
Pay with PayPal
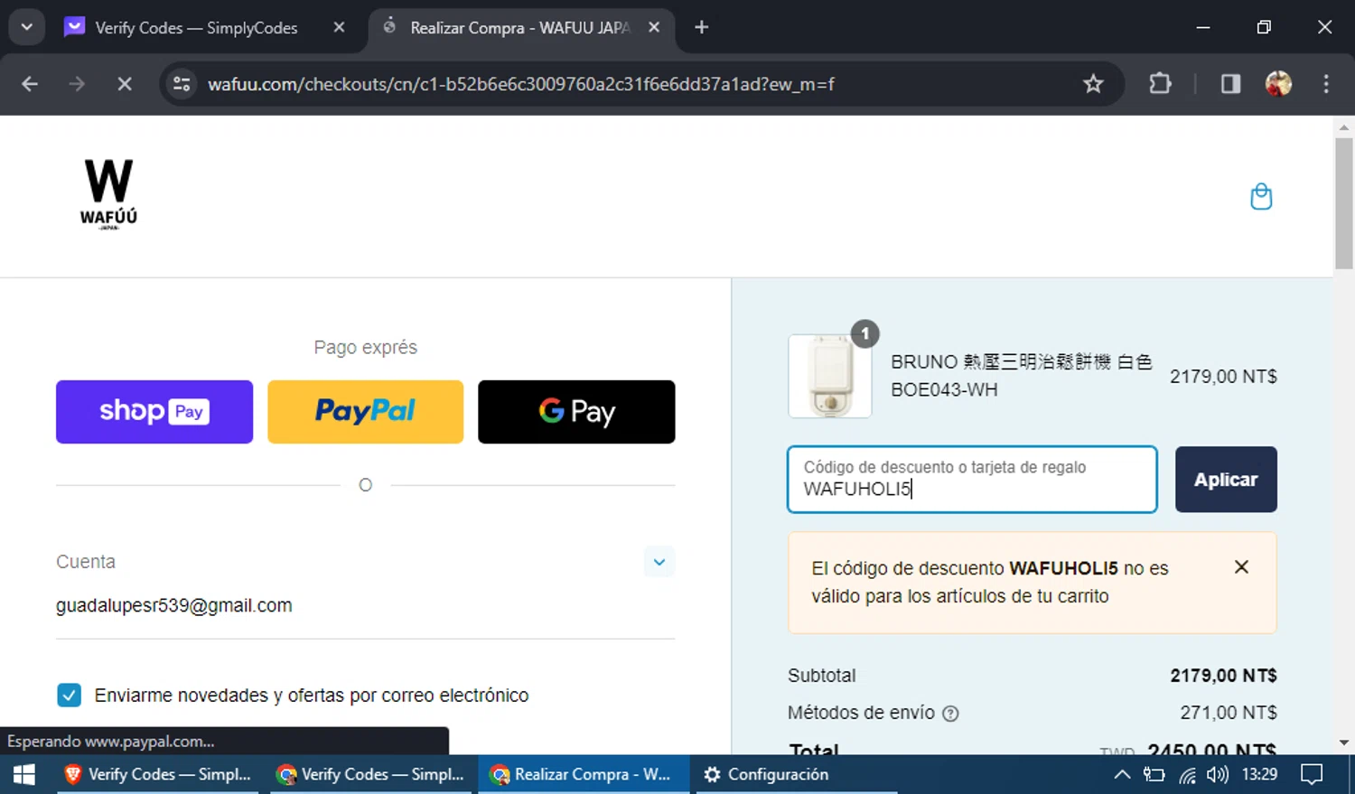click(x=365, y=412)
